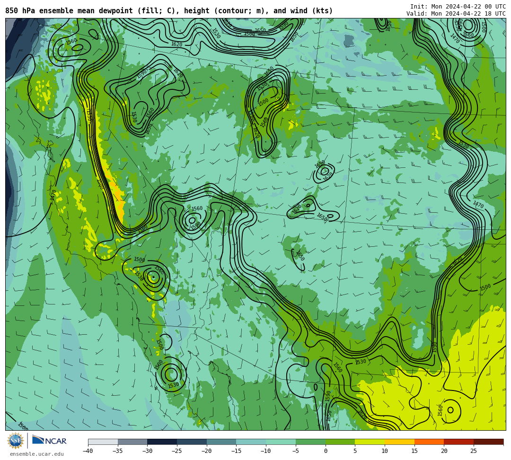Click the 1500 contour label in the lower right
The width and height of the screenshot is (511, 460).
click(485, 287)
